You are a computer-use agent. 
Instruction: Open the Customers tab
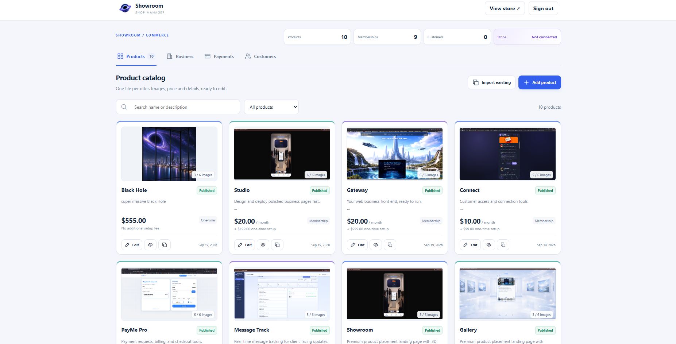click(260, 57)
